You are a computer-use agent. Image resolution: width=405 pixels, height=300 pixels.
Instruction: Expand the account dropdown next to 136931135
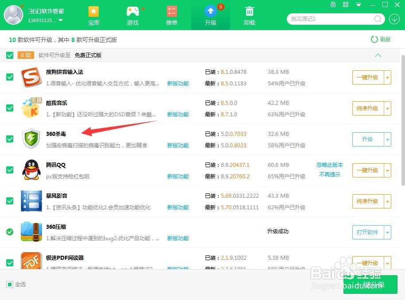61,20
